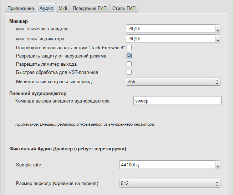Image resolution: width=234 pixels, height=195 pixels.
Task: Click the Фиктивный Аудио Драйвер heading
Action: click(68, 149)
